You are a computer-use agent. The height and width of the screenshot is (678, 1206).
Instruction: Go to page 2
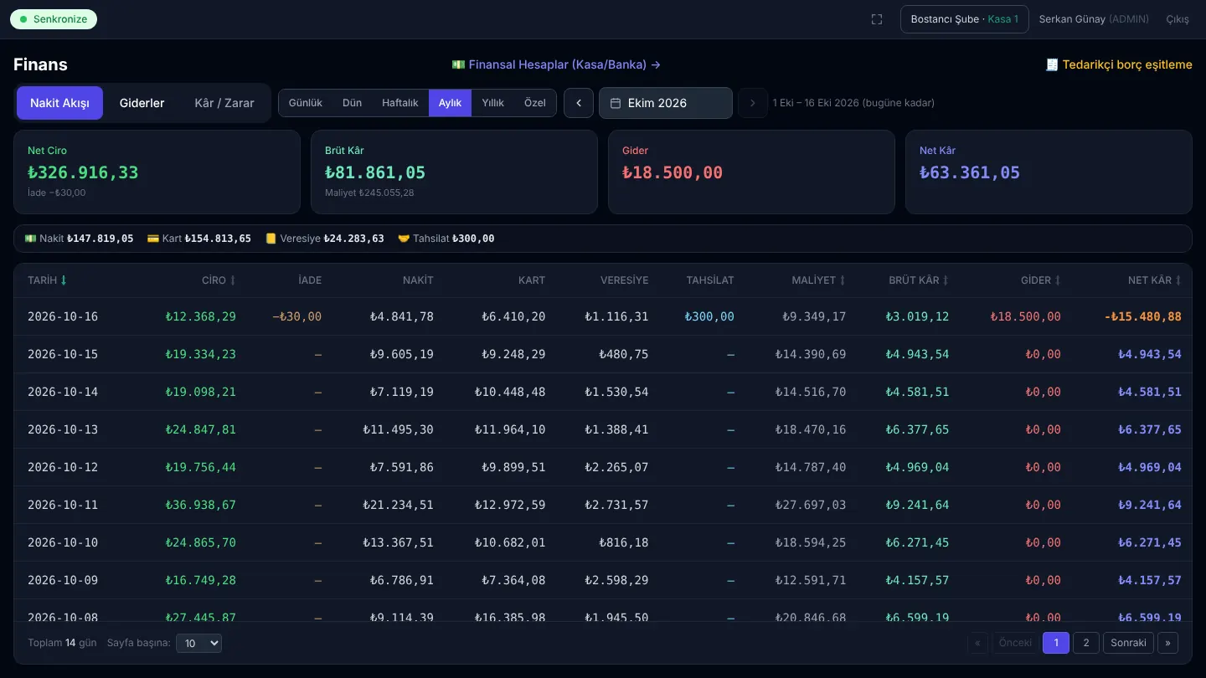click(1086, 643)
